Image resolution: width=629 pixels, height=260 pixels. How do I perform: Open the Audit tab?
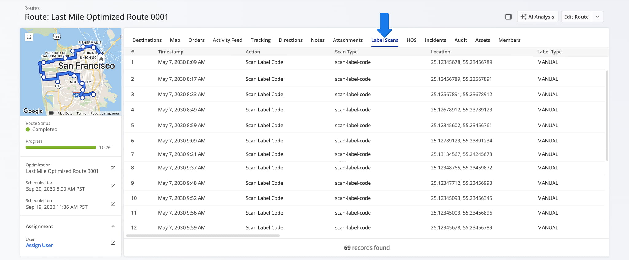click(461, 40)
